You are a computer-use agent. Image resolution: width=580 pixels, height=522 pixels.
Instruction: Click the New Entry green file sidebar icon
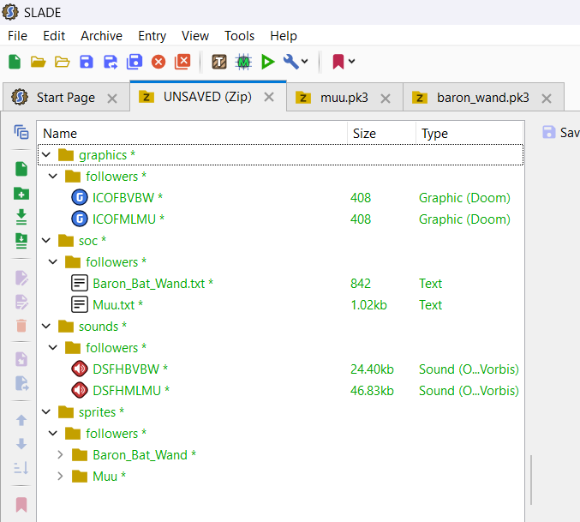pos(21,169)
